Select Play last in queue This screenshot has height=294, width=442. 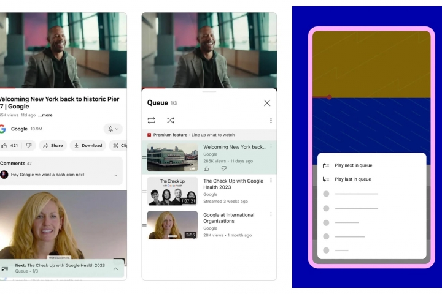(352, 179)
